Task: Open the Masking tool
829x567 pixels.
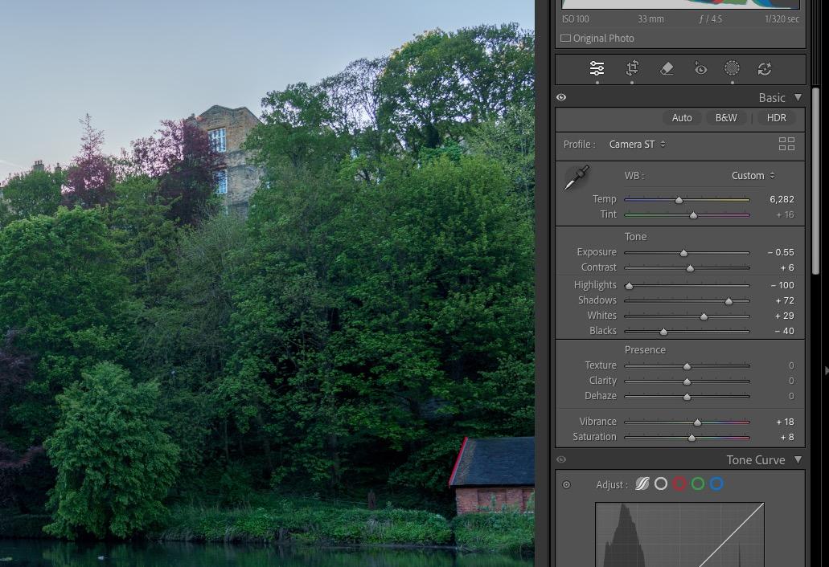Action: tap(732, 68)
